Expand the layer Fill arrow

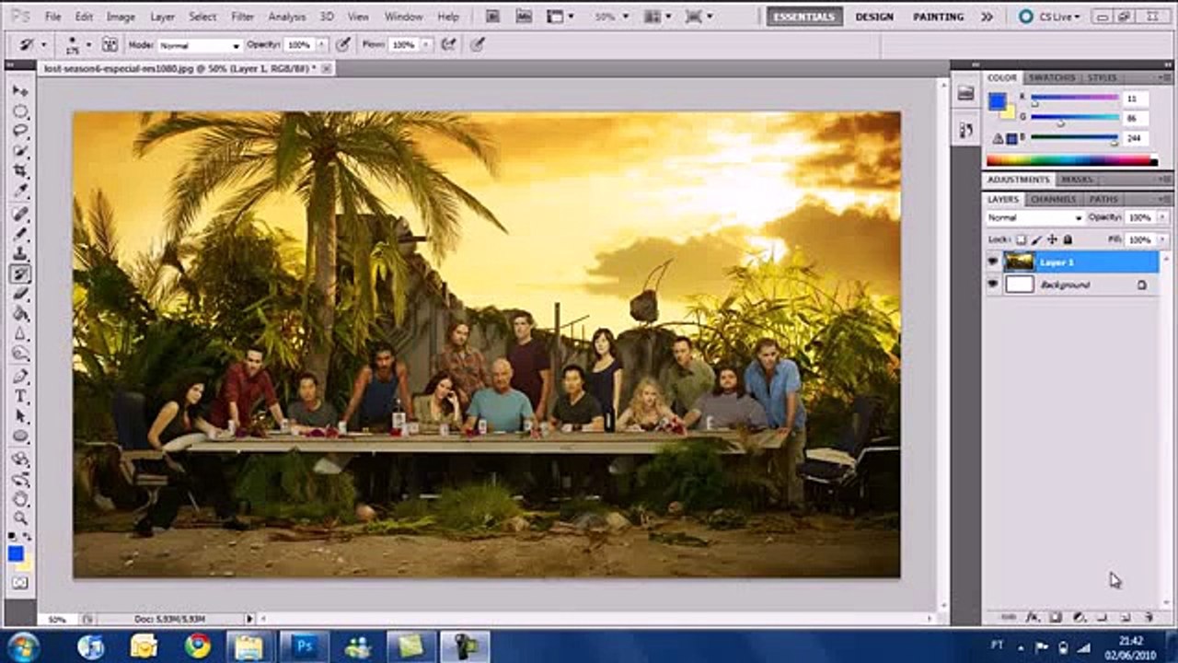pos(1163,239)
